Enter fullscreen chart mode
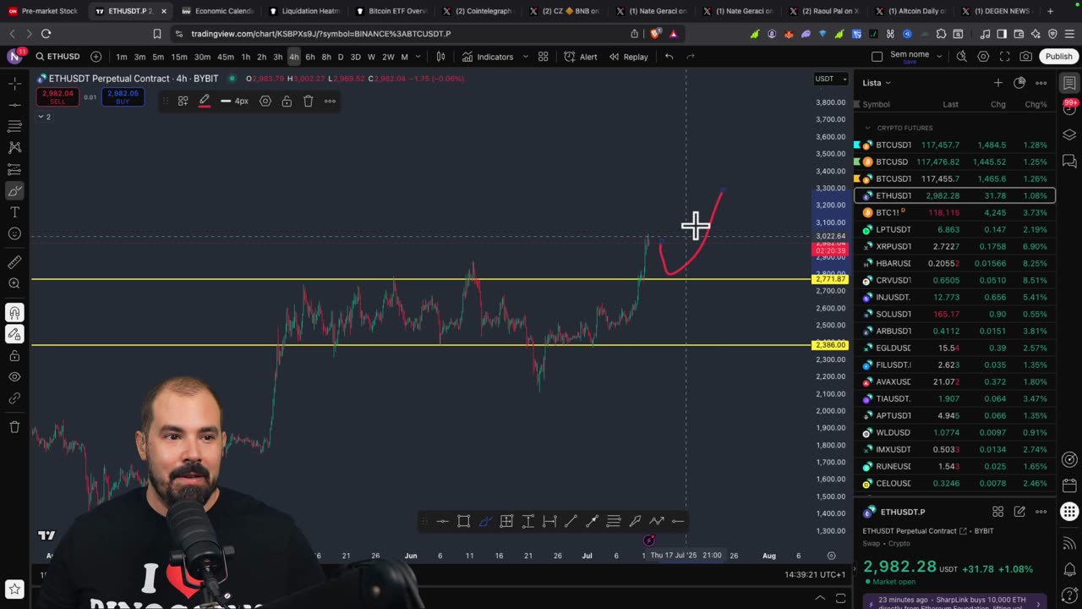1082x609 pixels. (1004, 57)
